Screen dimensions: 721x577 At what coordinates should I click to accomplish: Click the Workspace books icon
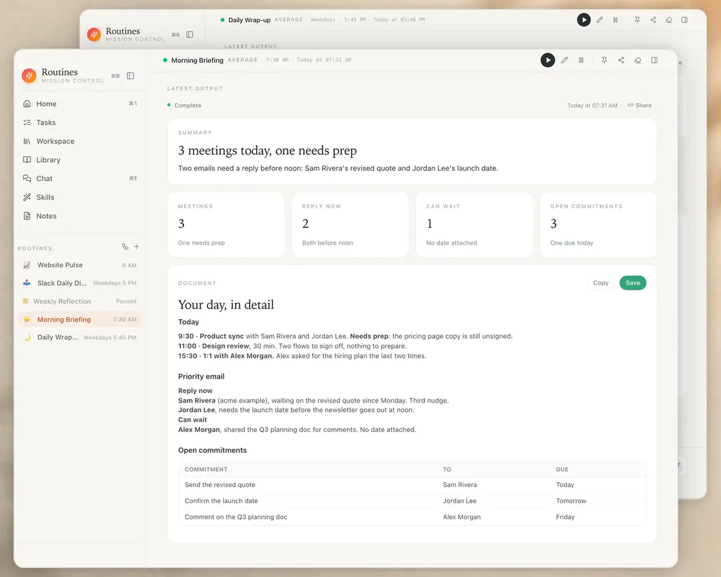(27, 142)
